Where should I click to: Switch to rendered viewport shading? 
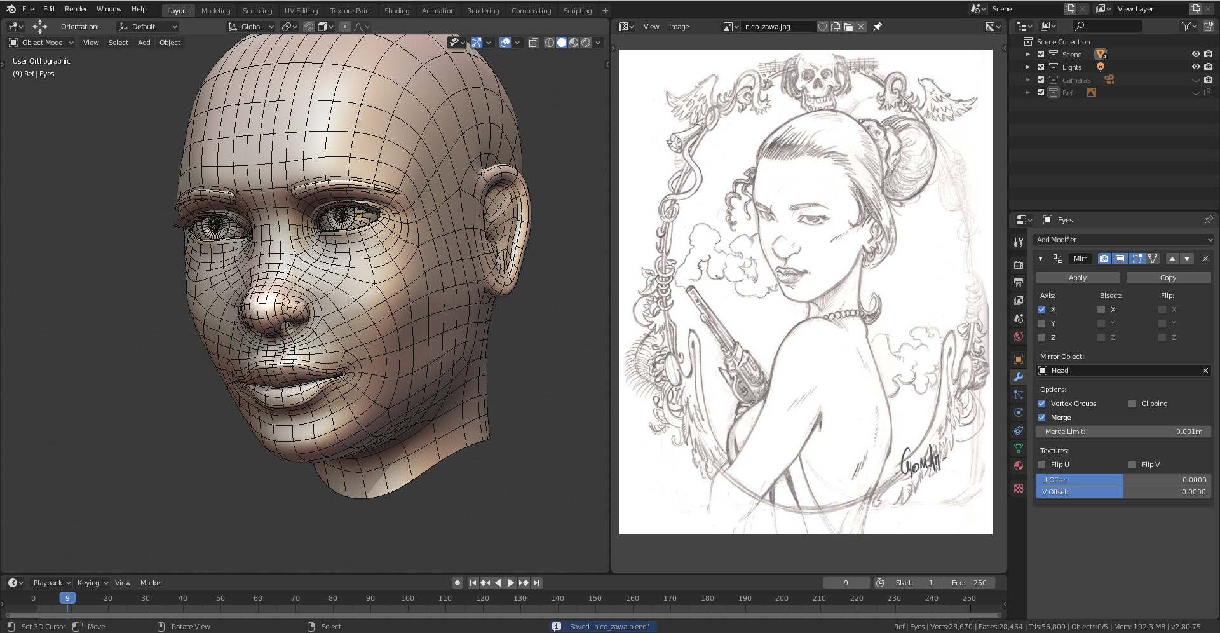tap(586, 43)
